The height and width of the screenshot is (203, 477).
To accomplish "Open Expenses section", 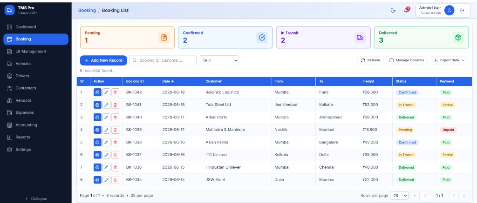I will [36, 112].
